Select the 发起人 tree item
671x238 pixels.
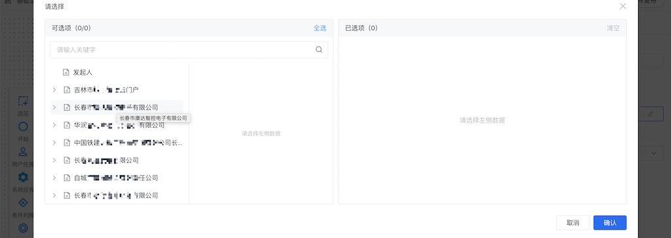coord(117,72)
